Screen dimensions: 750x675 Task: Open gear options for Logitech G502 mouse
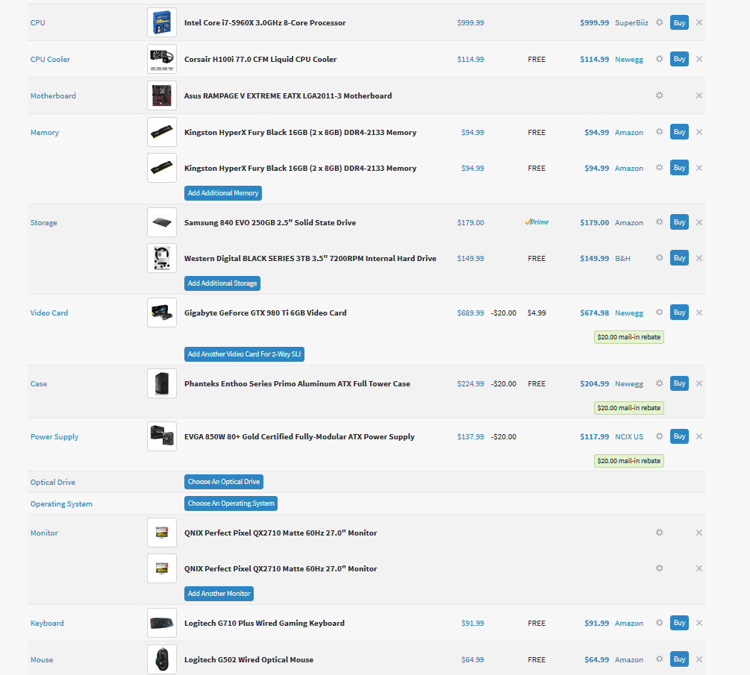[x=659, y=659]
